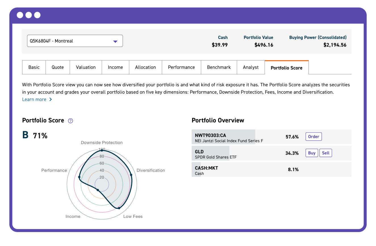Click the Diversification vertex on the spider chart

131,174
